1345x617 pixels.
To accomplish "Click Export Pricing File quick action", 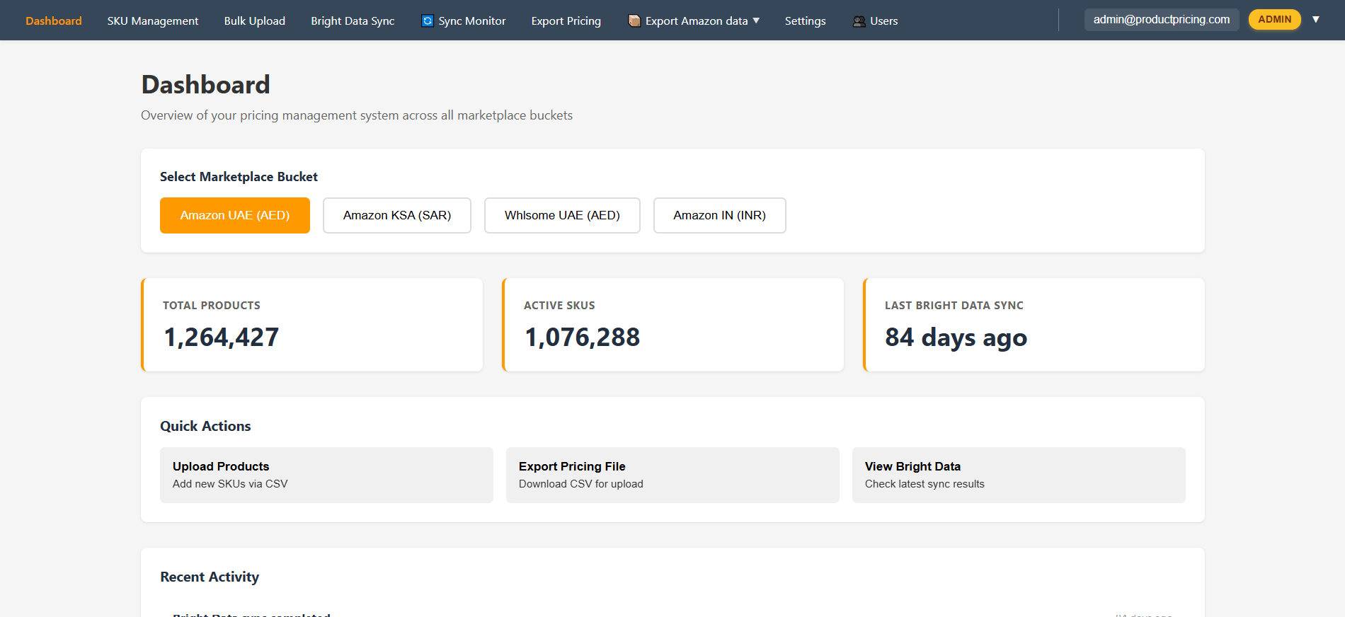I will [x=672, y=475].
